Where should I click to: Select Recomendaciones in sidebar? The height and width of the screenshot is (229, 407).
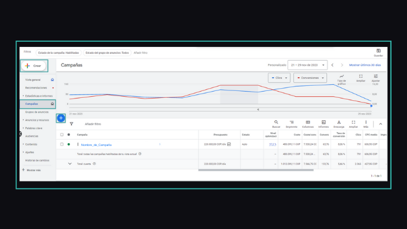click(36, 88)
